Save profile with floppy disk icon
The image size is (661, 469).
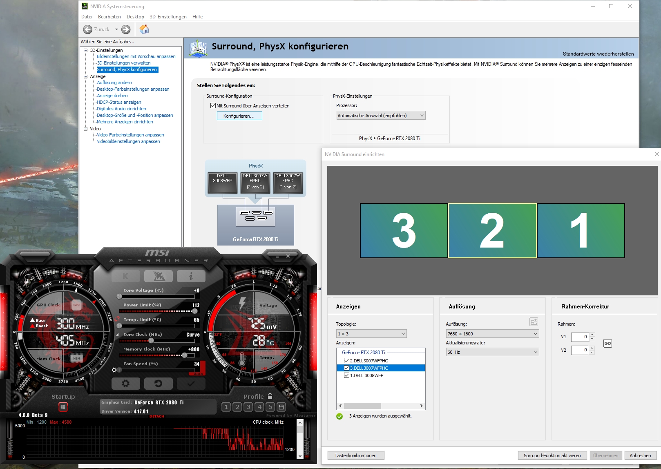(x=281, y=407)
